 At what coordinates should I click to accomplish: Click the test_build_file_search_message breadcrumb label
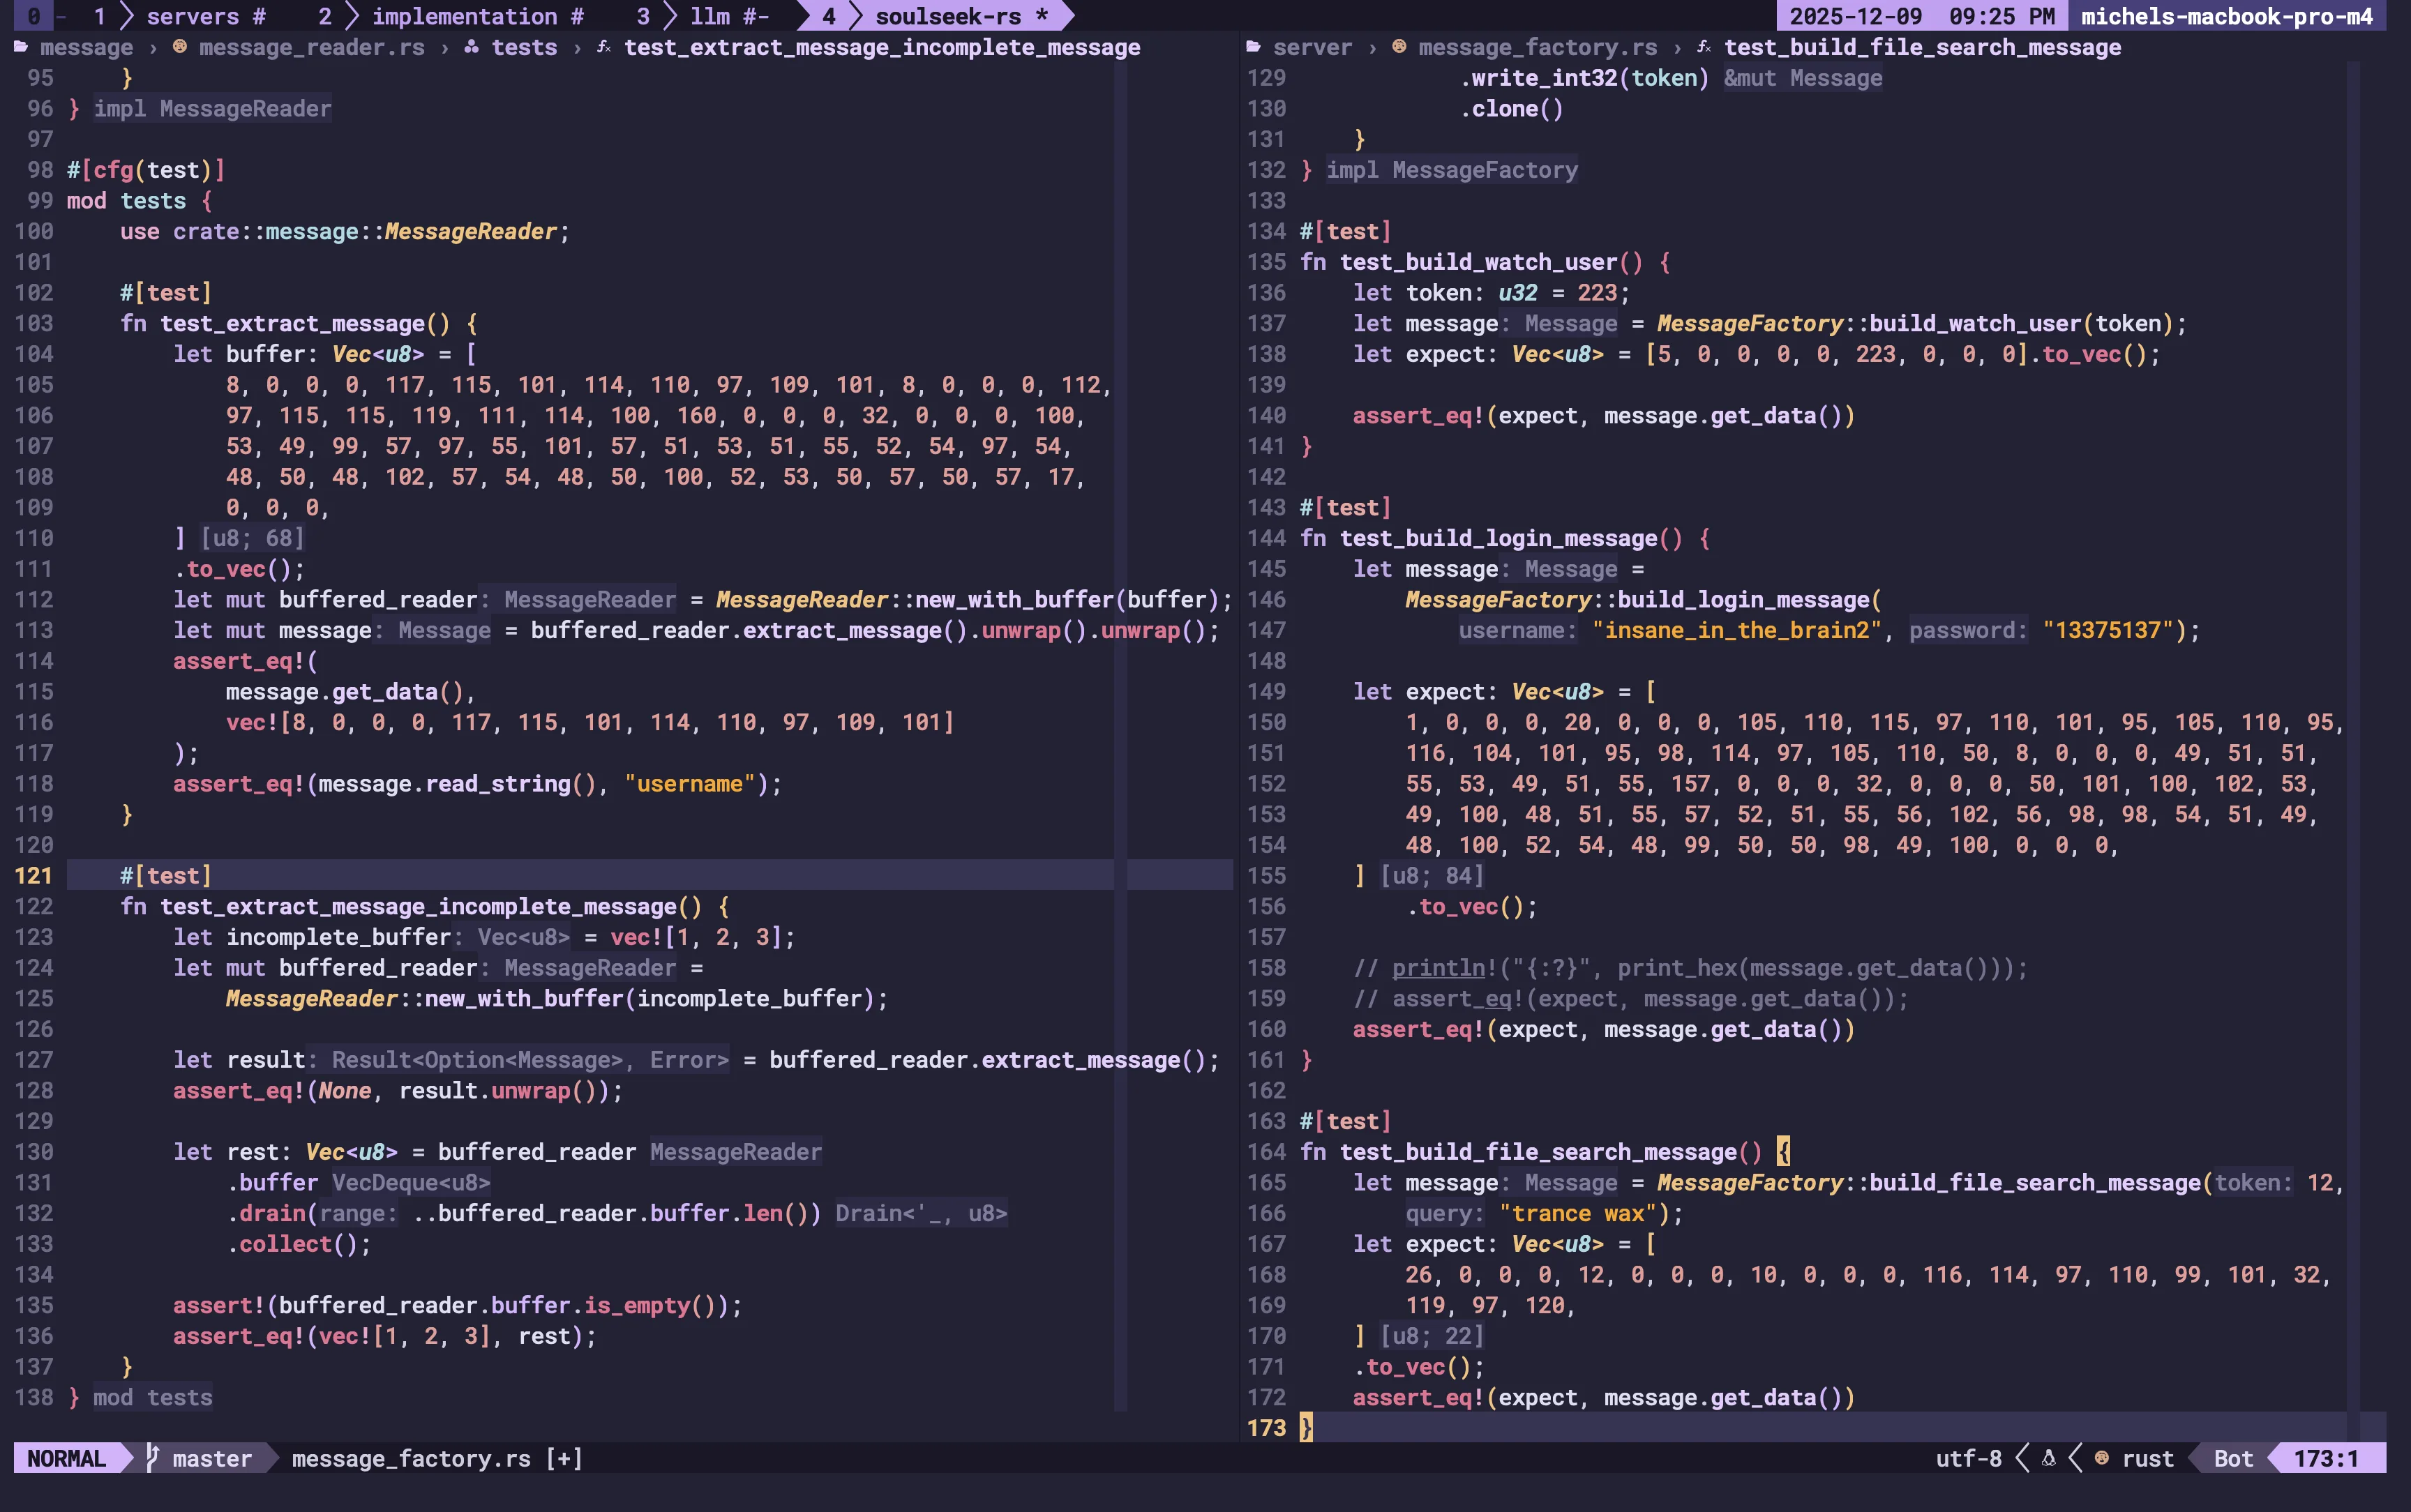(1922, 47)
